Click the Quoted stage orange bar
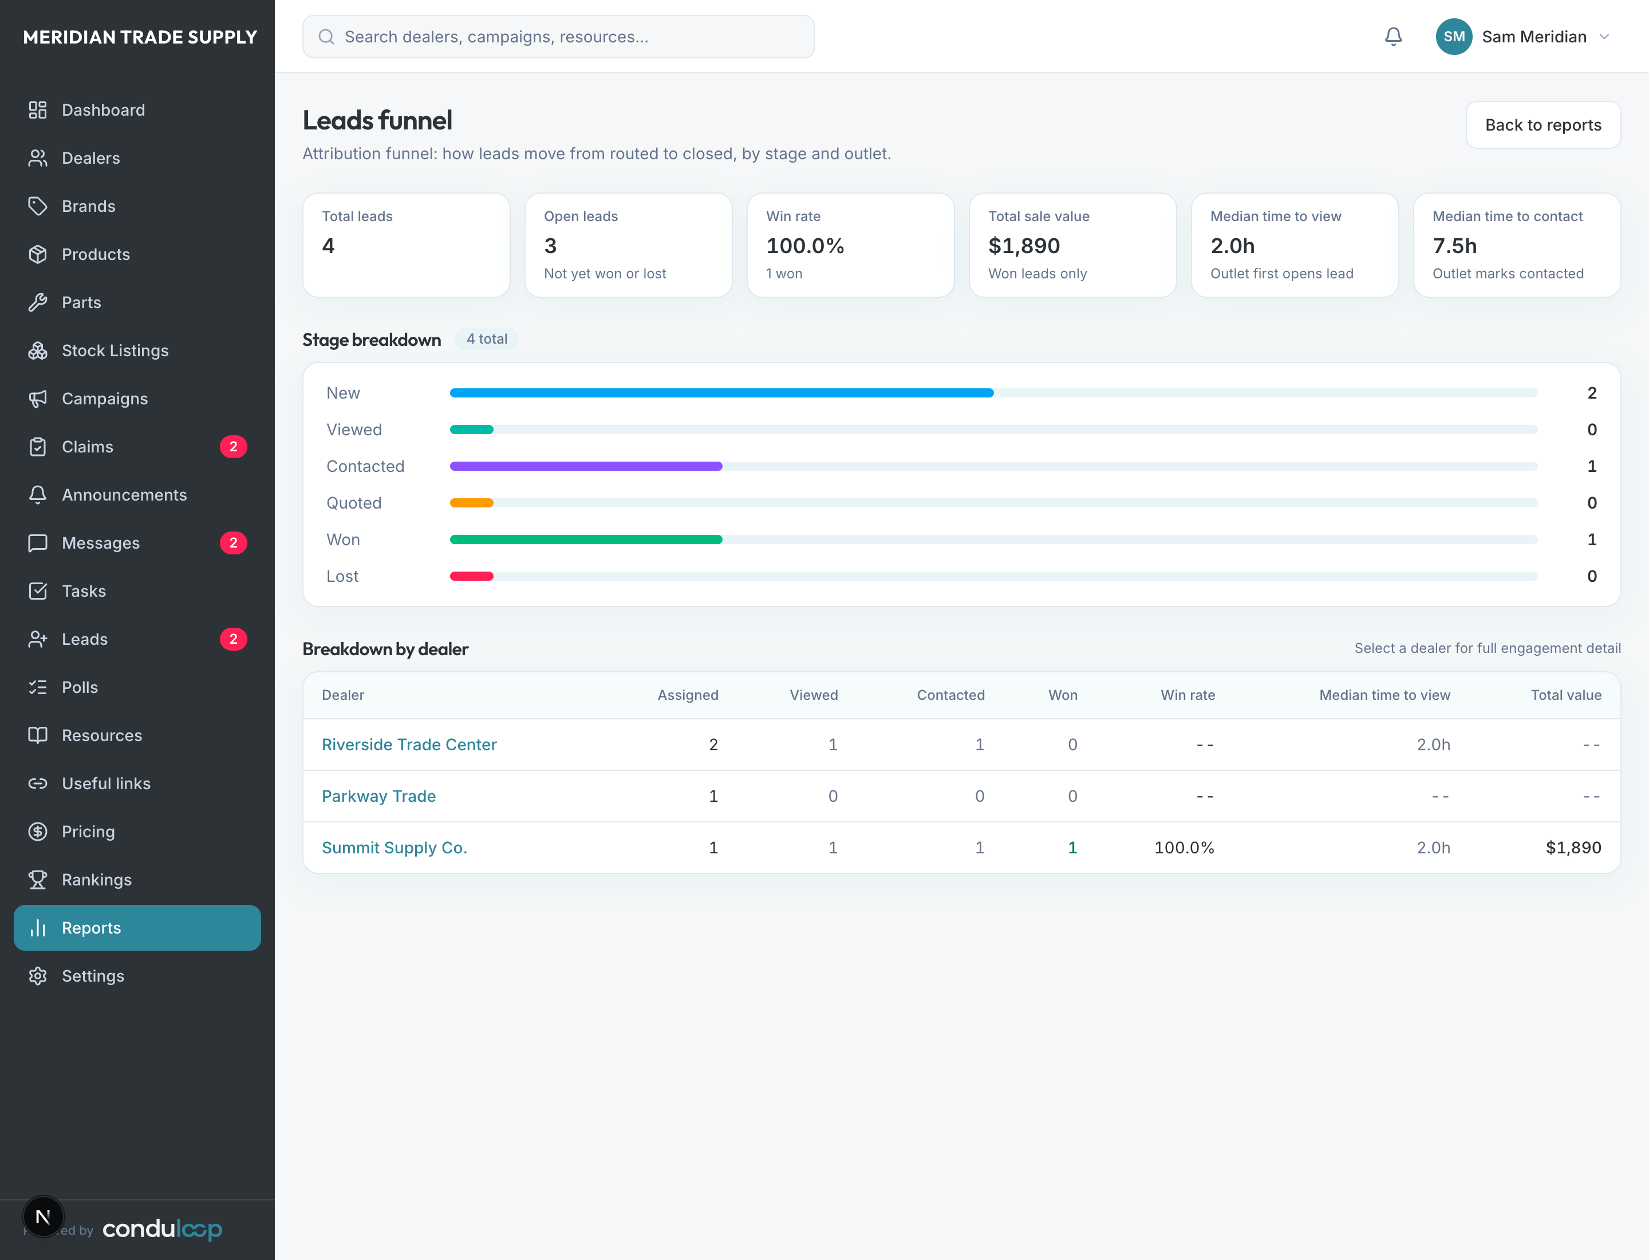This screenshot has width=1649, height=1260. click(472, 503)
